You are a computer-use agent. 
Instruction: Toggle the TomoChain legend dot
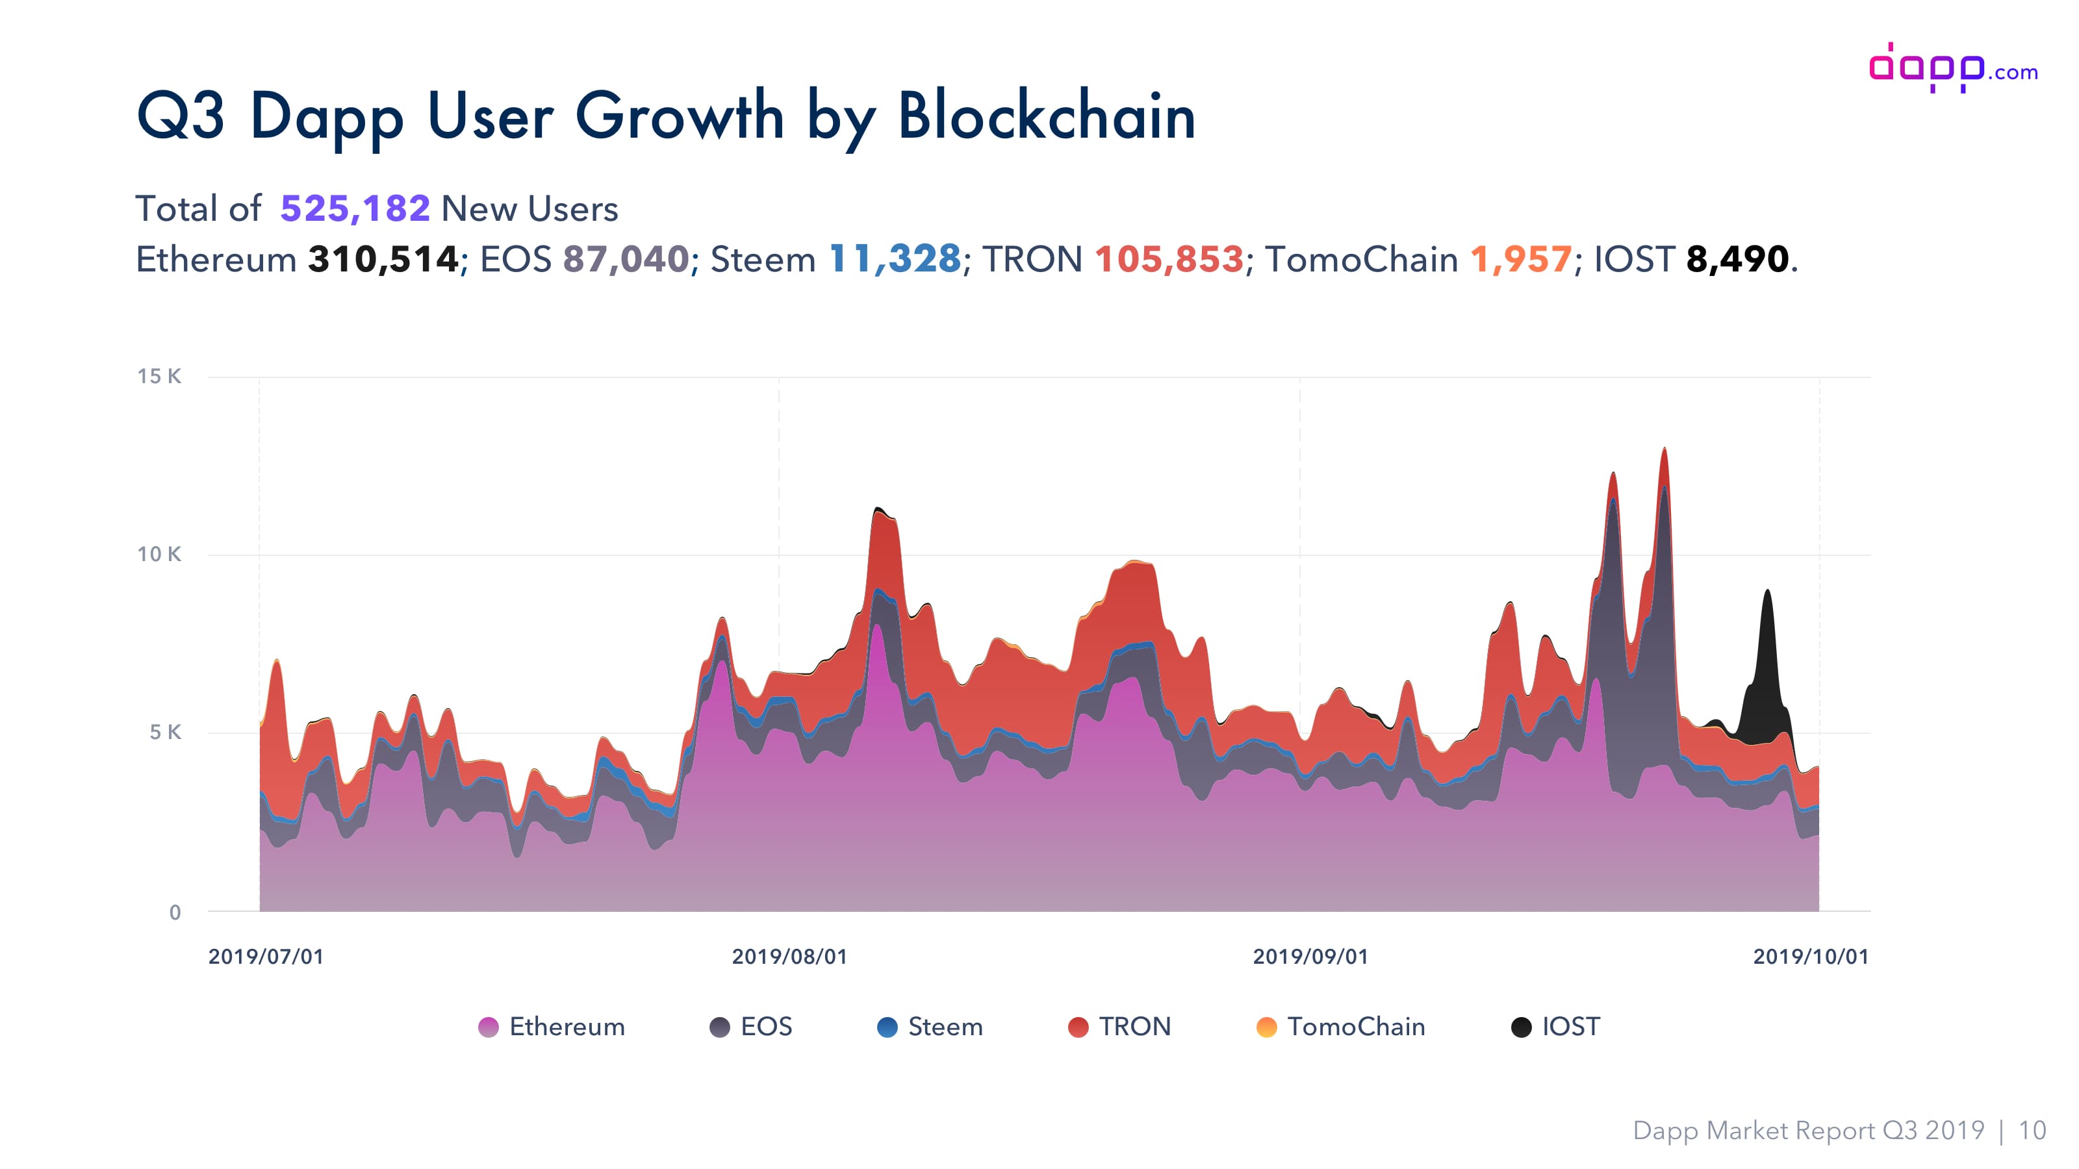click(x=1267, y=1027)
